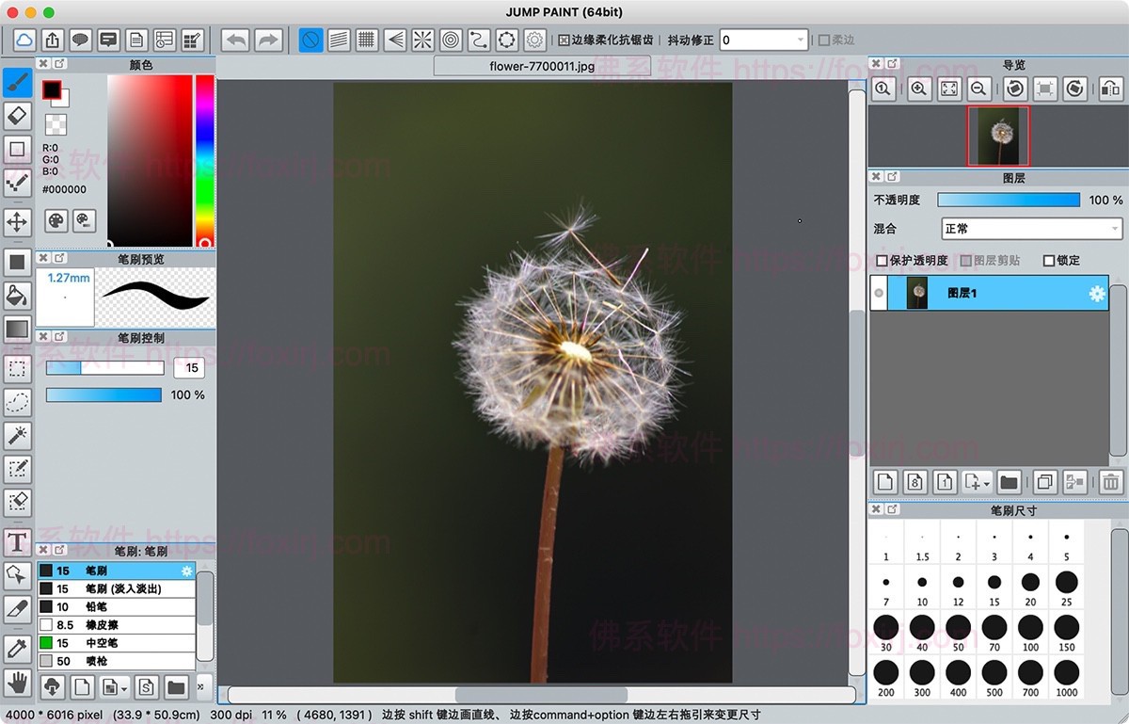Toggle visibility of 图层1 layer

[x=879, y=294]
